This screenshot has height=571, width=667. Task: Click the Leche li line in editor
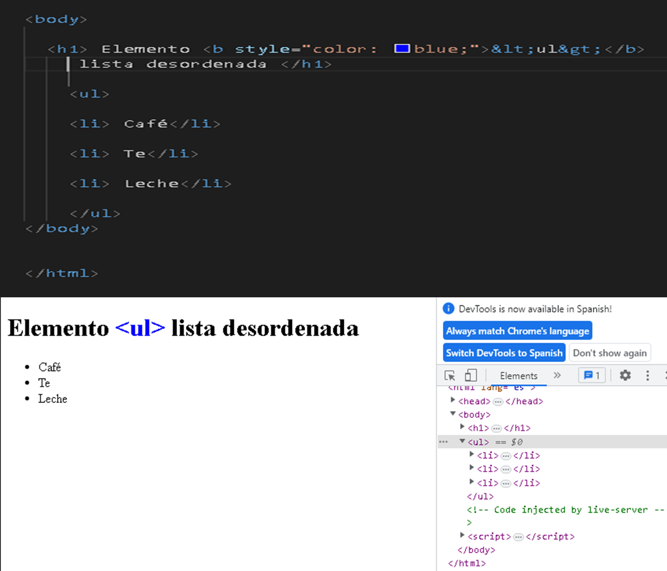[x=151, y=184]
